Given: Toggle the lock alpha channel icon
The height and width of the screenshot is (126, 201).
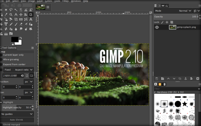Looking at the screenshot, I should click(x=172, y=22).
